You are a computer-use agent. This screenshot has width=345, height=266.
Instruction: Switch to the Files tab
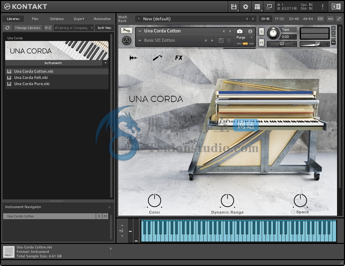click(x=35, y=19)
